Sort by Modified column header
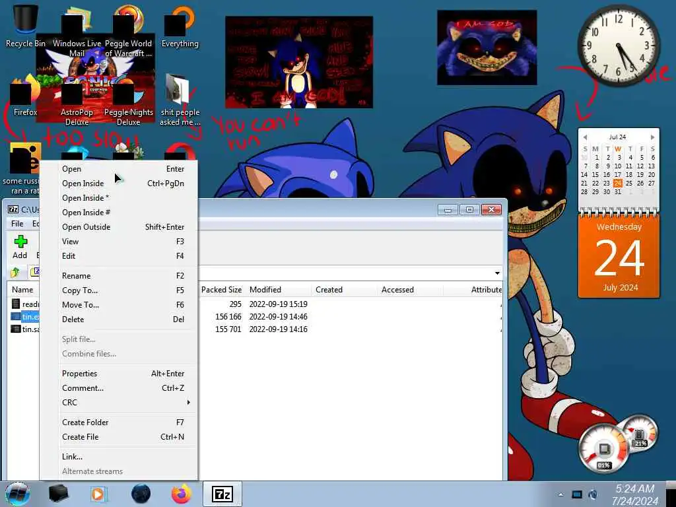Viewport: 676px width, 507px height. [279, 290]
